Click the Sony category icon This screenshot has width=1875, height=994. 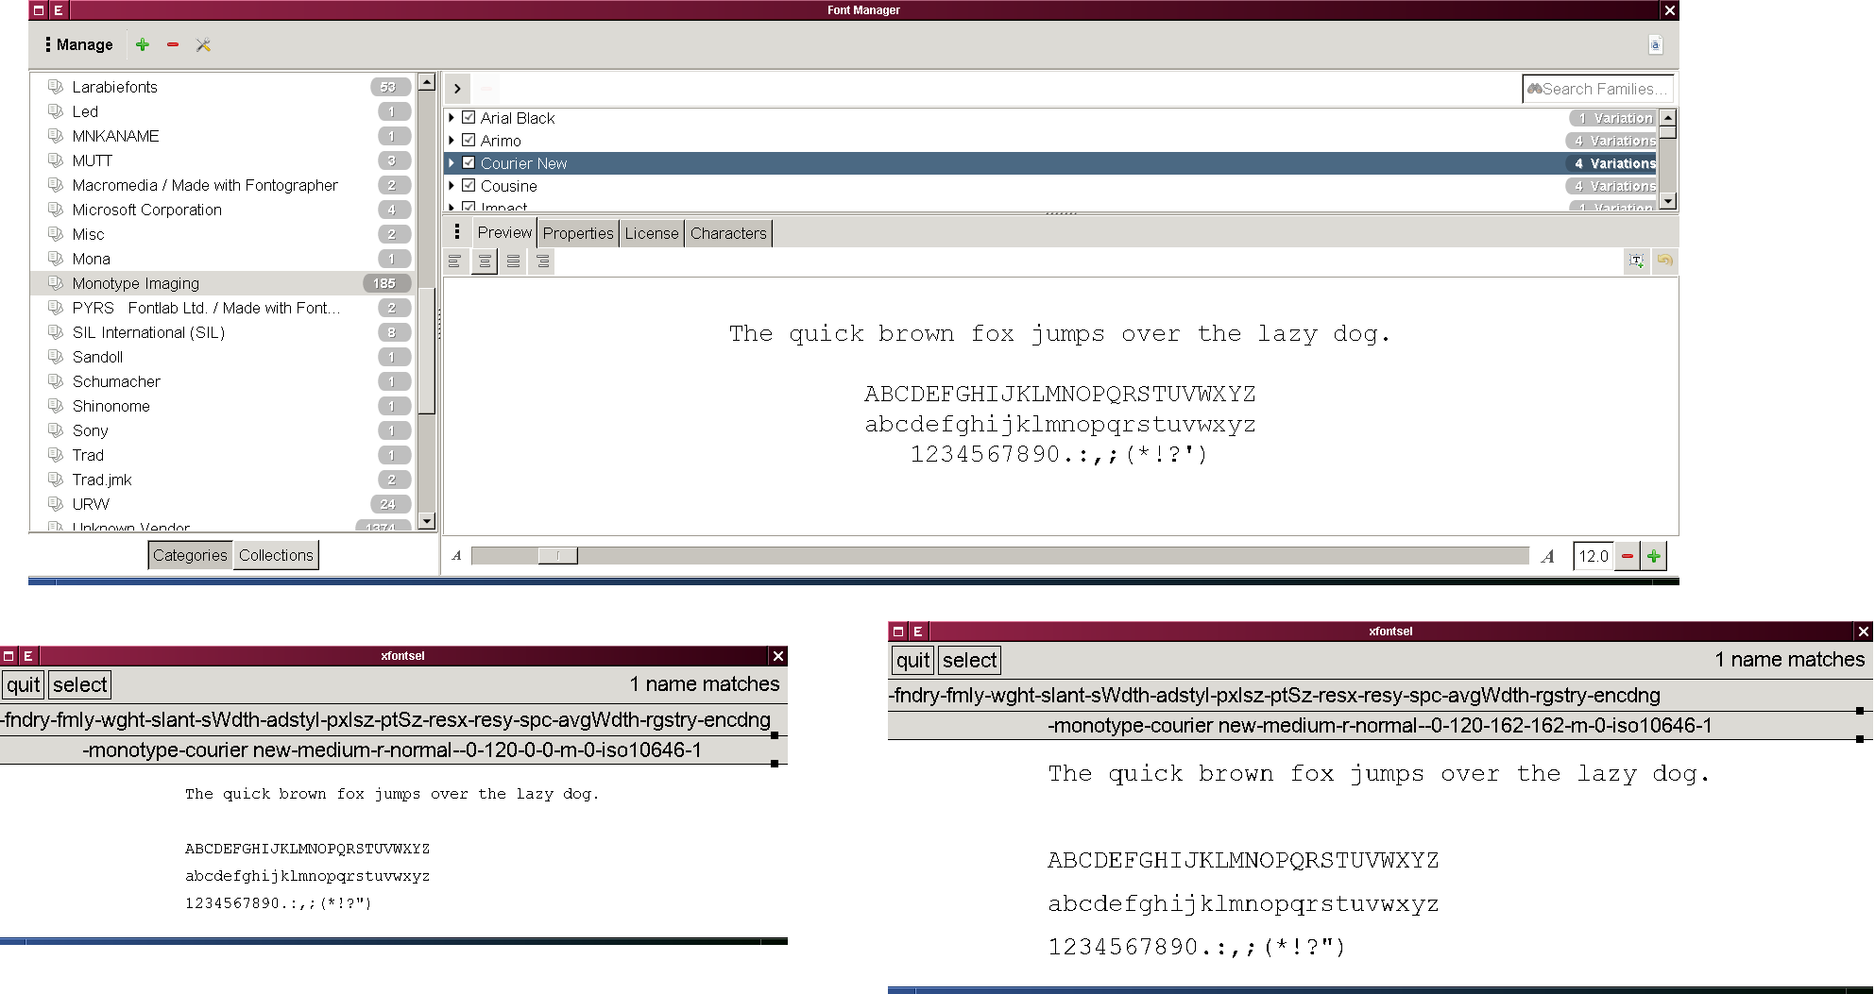tap(56, 430)
